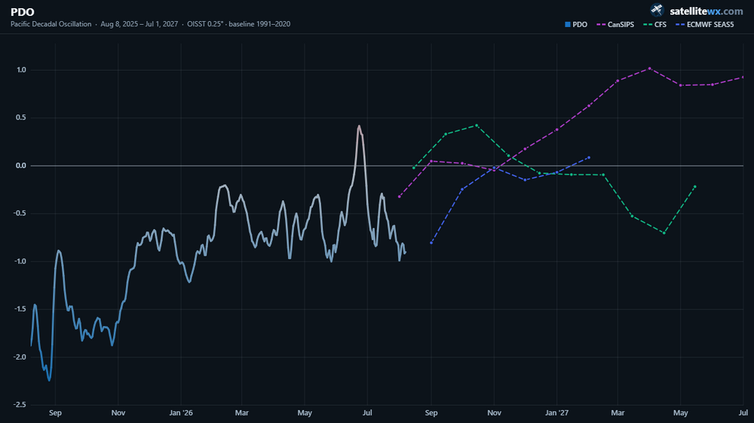The image size is (754, 423).
Task: Click the Mar label after Jan '27
Action: (618, 413)
